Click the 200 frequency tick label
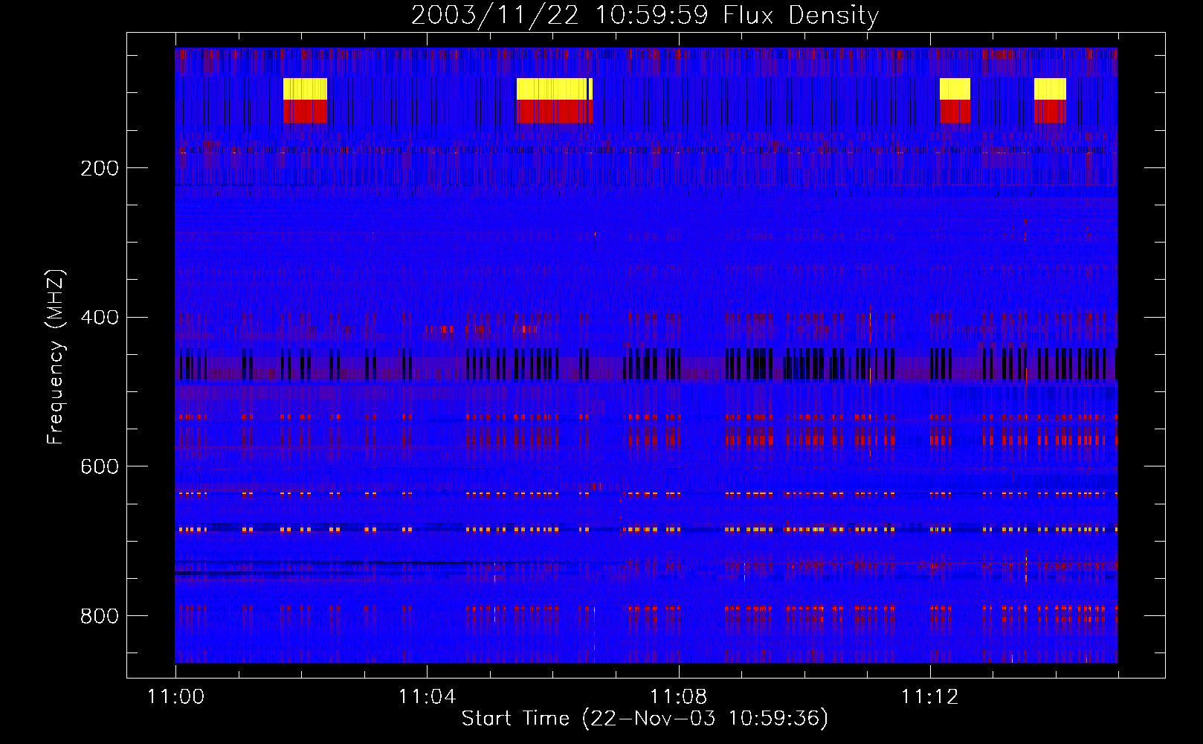 100,168
